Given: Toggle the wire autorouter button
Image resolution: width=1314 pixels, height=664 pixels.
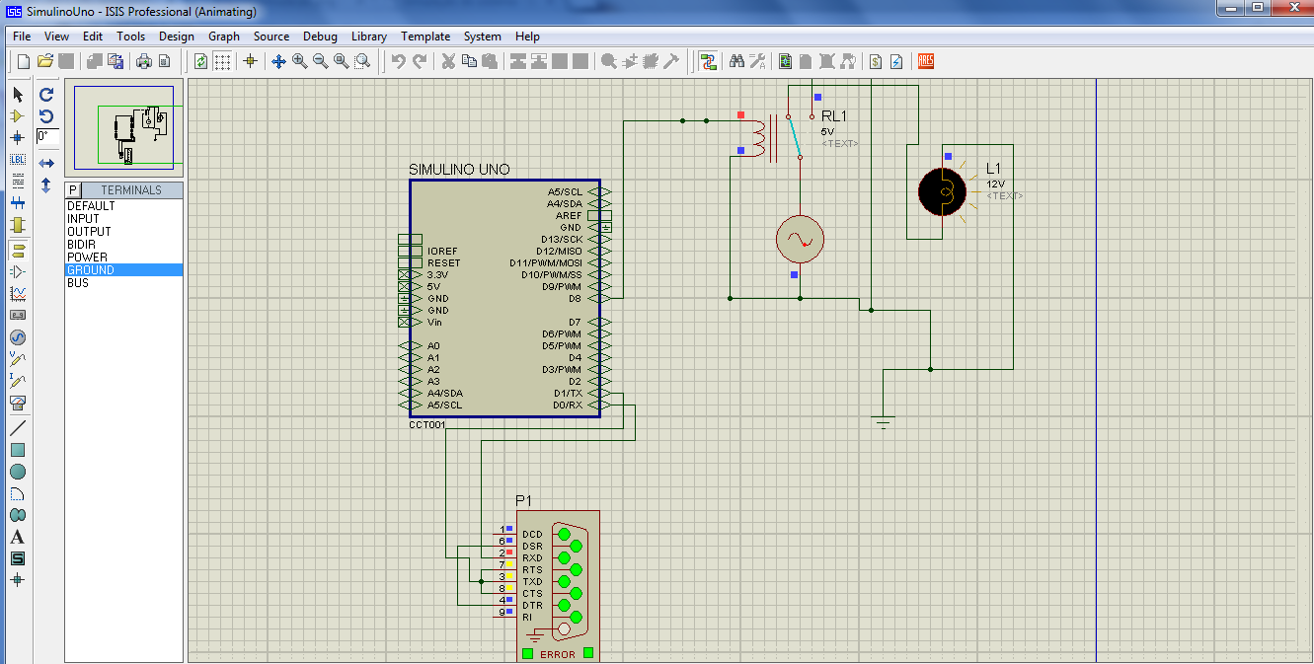Looking at the screenshot, I should click(x=708, y=61).
